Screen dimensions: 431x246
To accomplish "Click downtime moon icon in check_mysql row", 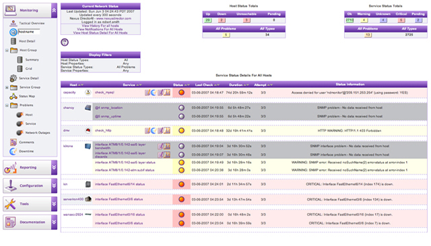I will click(x=154, y=92).
